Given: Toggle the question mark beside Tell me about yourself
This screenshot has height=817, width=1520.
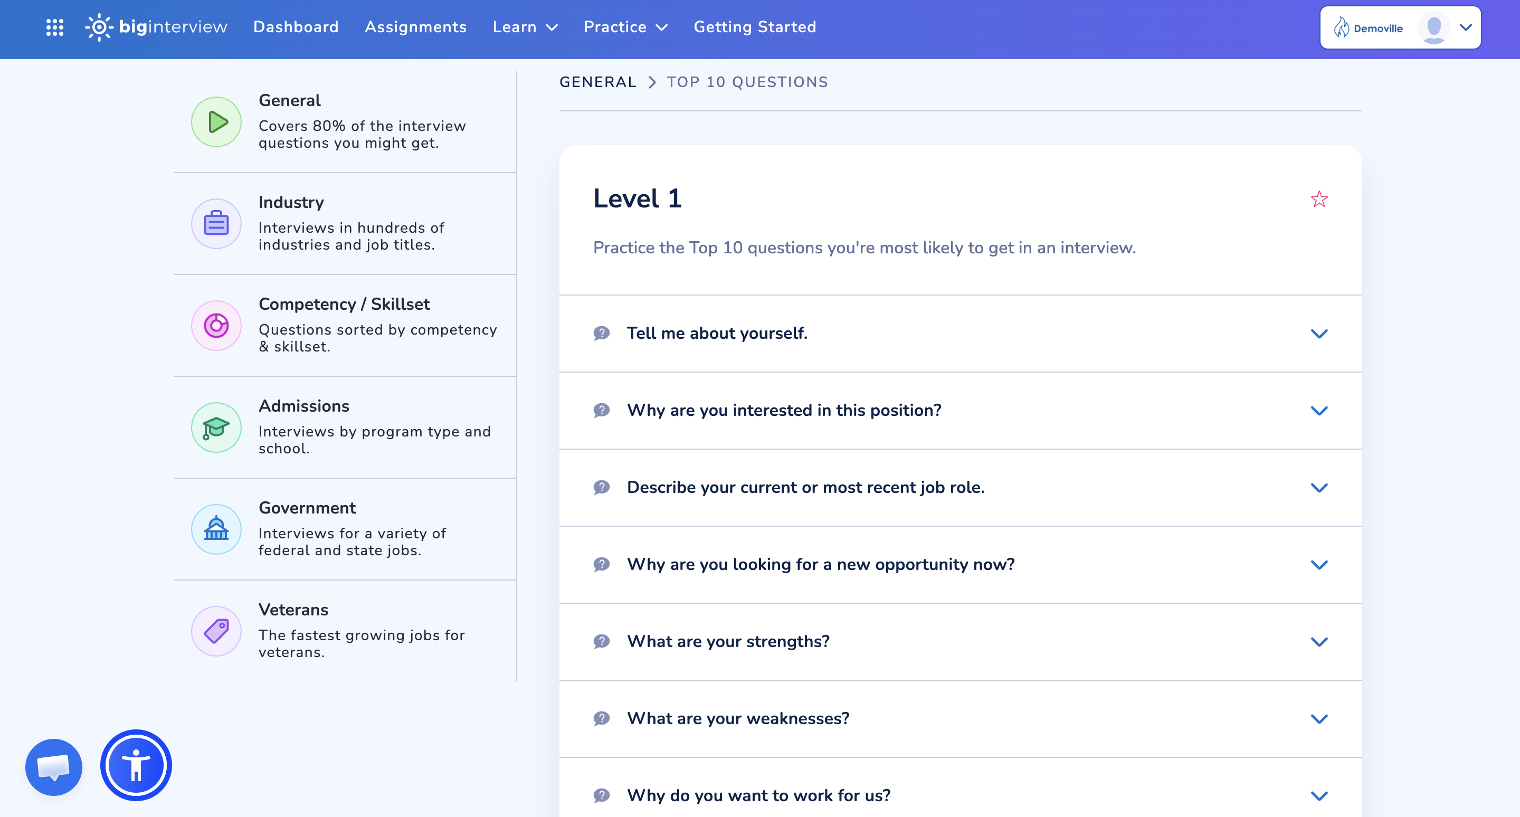Looking at the screenshot, I should pos(601,333).
